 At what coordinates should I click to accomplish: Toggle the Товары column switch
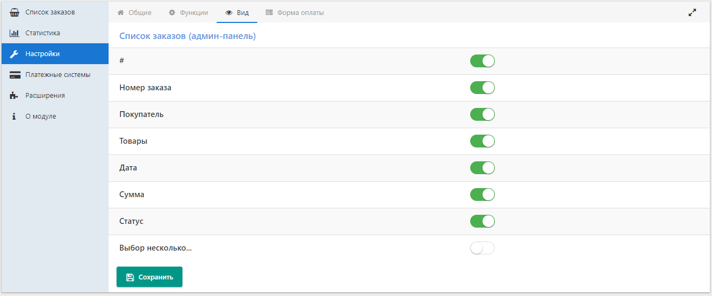pyautogui.click(x=482, y=141)
